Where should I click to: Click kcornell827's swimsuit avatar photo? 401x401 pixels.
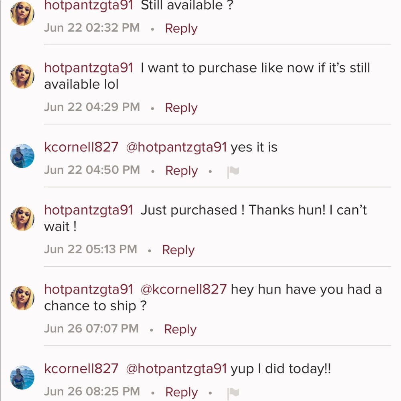[22, 155]
